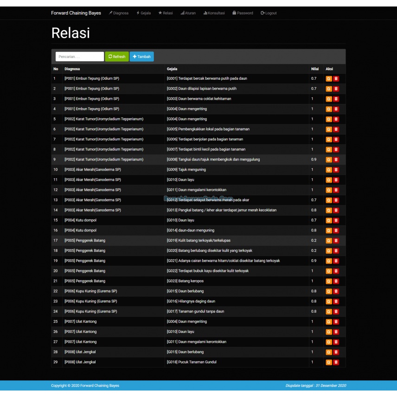Open the Diagnosa menu
The image size is (397, 397).
(x=119, y=13)
